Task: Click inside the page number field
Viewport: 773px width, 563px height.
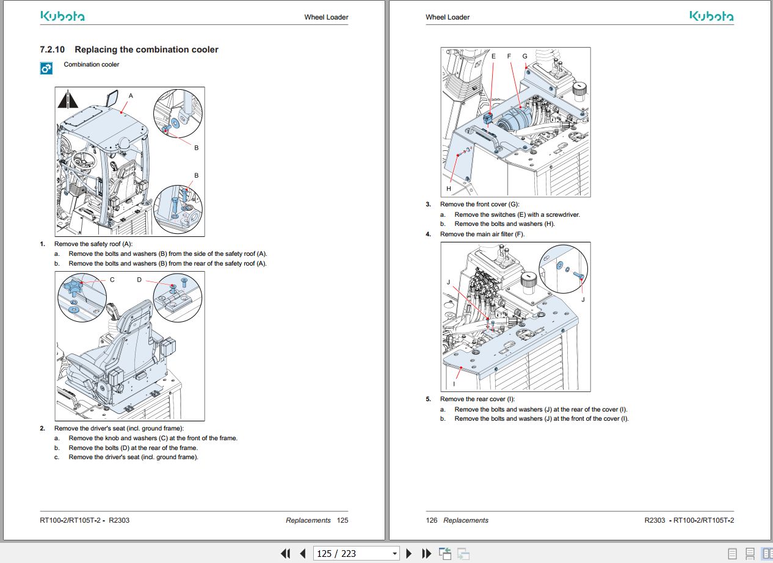Action: click(342, 553)
